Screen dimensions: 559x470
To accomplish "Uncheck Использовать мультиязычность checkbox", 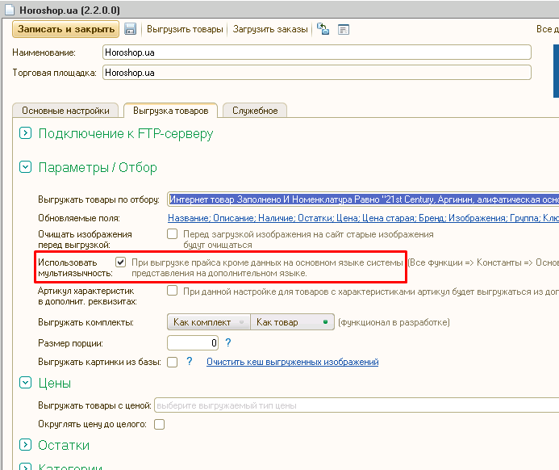I will [120, 262].
